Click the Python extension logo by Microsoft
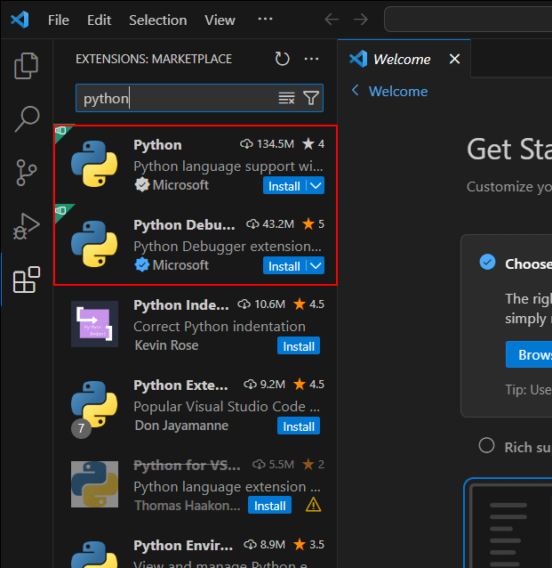This screenshot has height=568, width=552. tap(94, 164)
